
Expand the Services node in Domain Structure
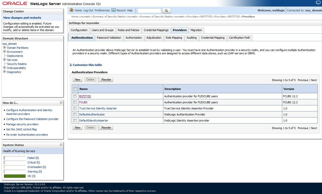pos(4,60)
